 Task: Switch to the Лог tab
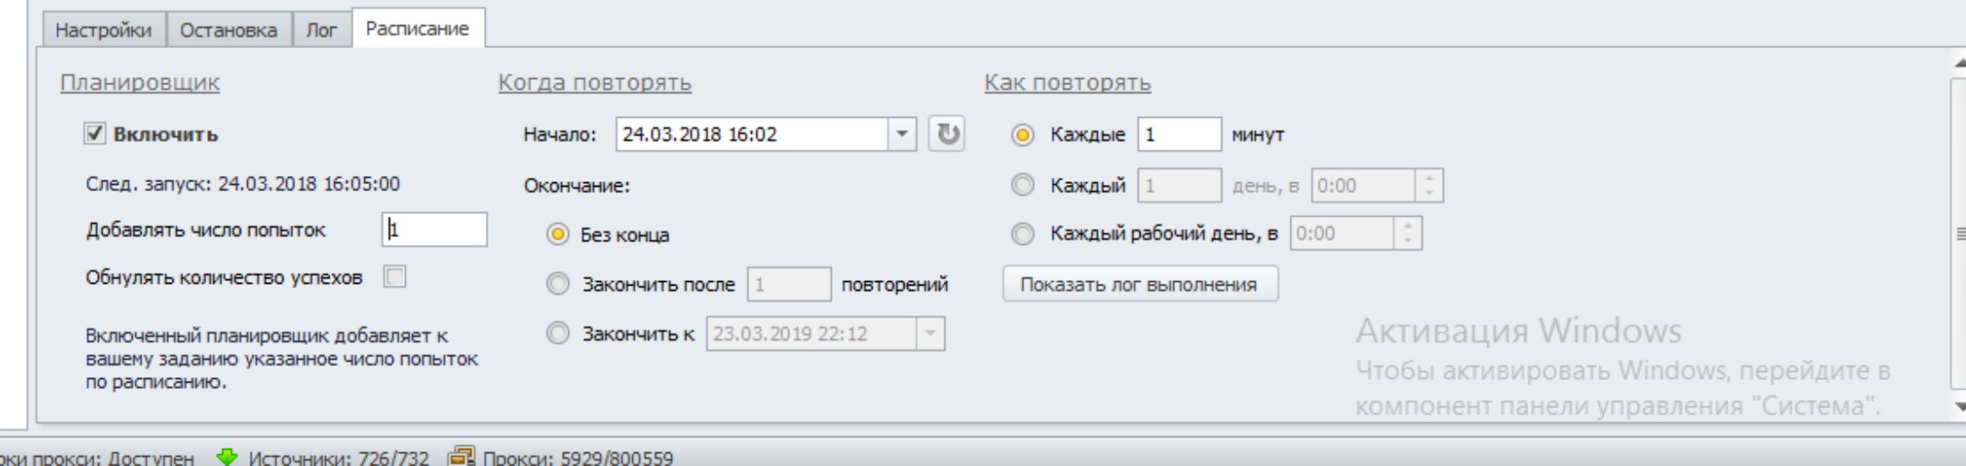tap(321, 30)
